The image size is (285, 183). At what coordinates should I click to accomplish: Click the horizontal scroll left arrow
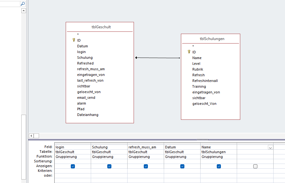31,136
